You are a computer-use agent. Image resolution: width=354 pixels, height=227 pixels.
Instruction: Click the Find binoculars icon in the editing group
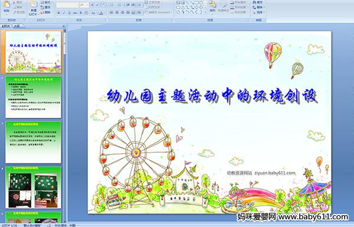coord(255,2)
